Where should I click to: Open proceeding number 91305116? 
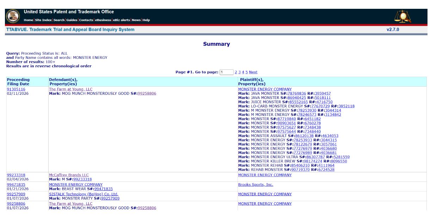(x=16, y=89)
